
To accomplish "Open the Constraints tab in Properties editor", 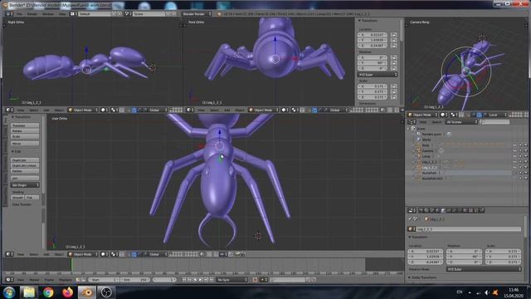I will (x=449, y=210).
